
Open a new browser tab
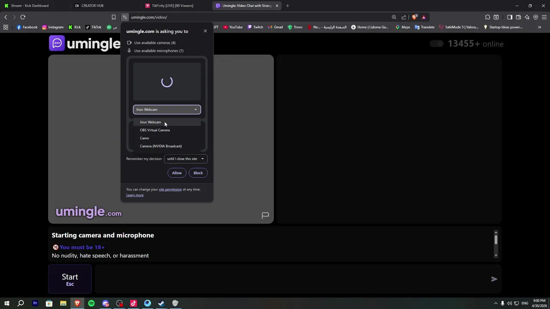coord(287,6)
